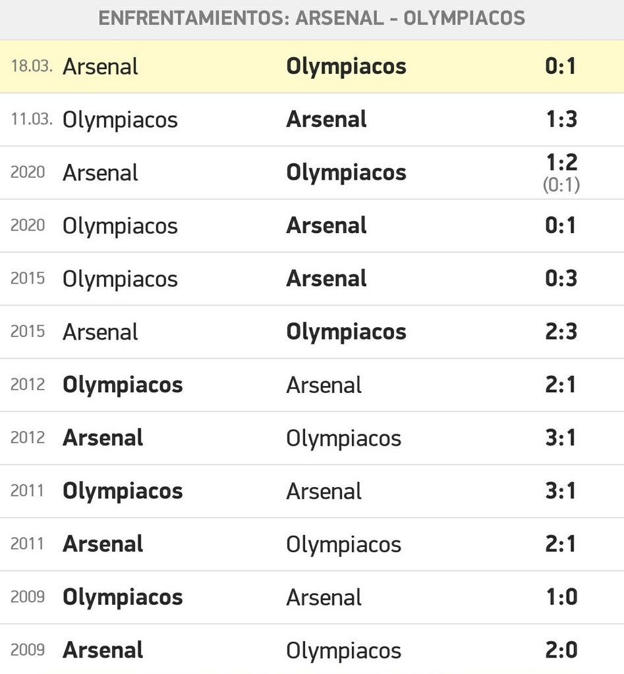Click Olympiacos home team in the 0:3 row
Viewport: 624px width, 674px height.
tap(120, 278)
